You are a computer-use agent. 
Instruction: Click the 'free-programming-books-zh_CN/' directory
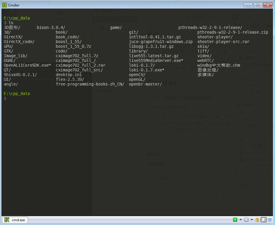point(90,84)
